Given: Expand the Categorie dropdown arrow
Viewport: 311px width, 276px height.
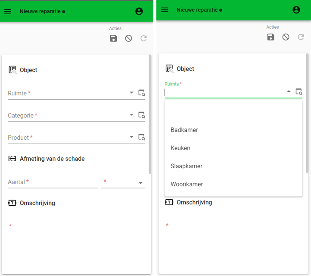Looking at the screenshot, I should click(131, 115).
